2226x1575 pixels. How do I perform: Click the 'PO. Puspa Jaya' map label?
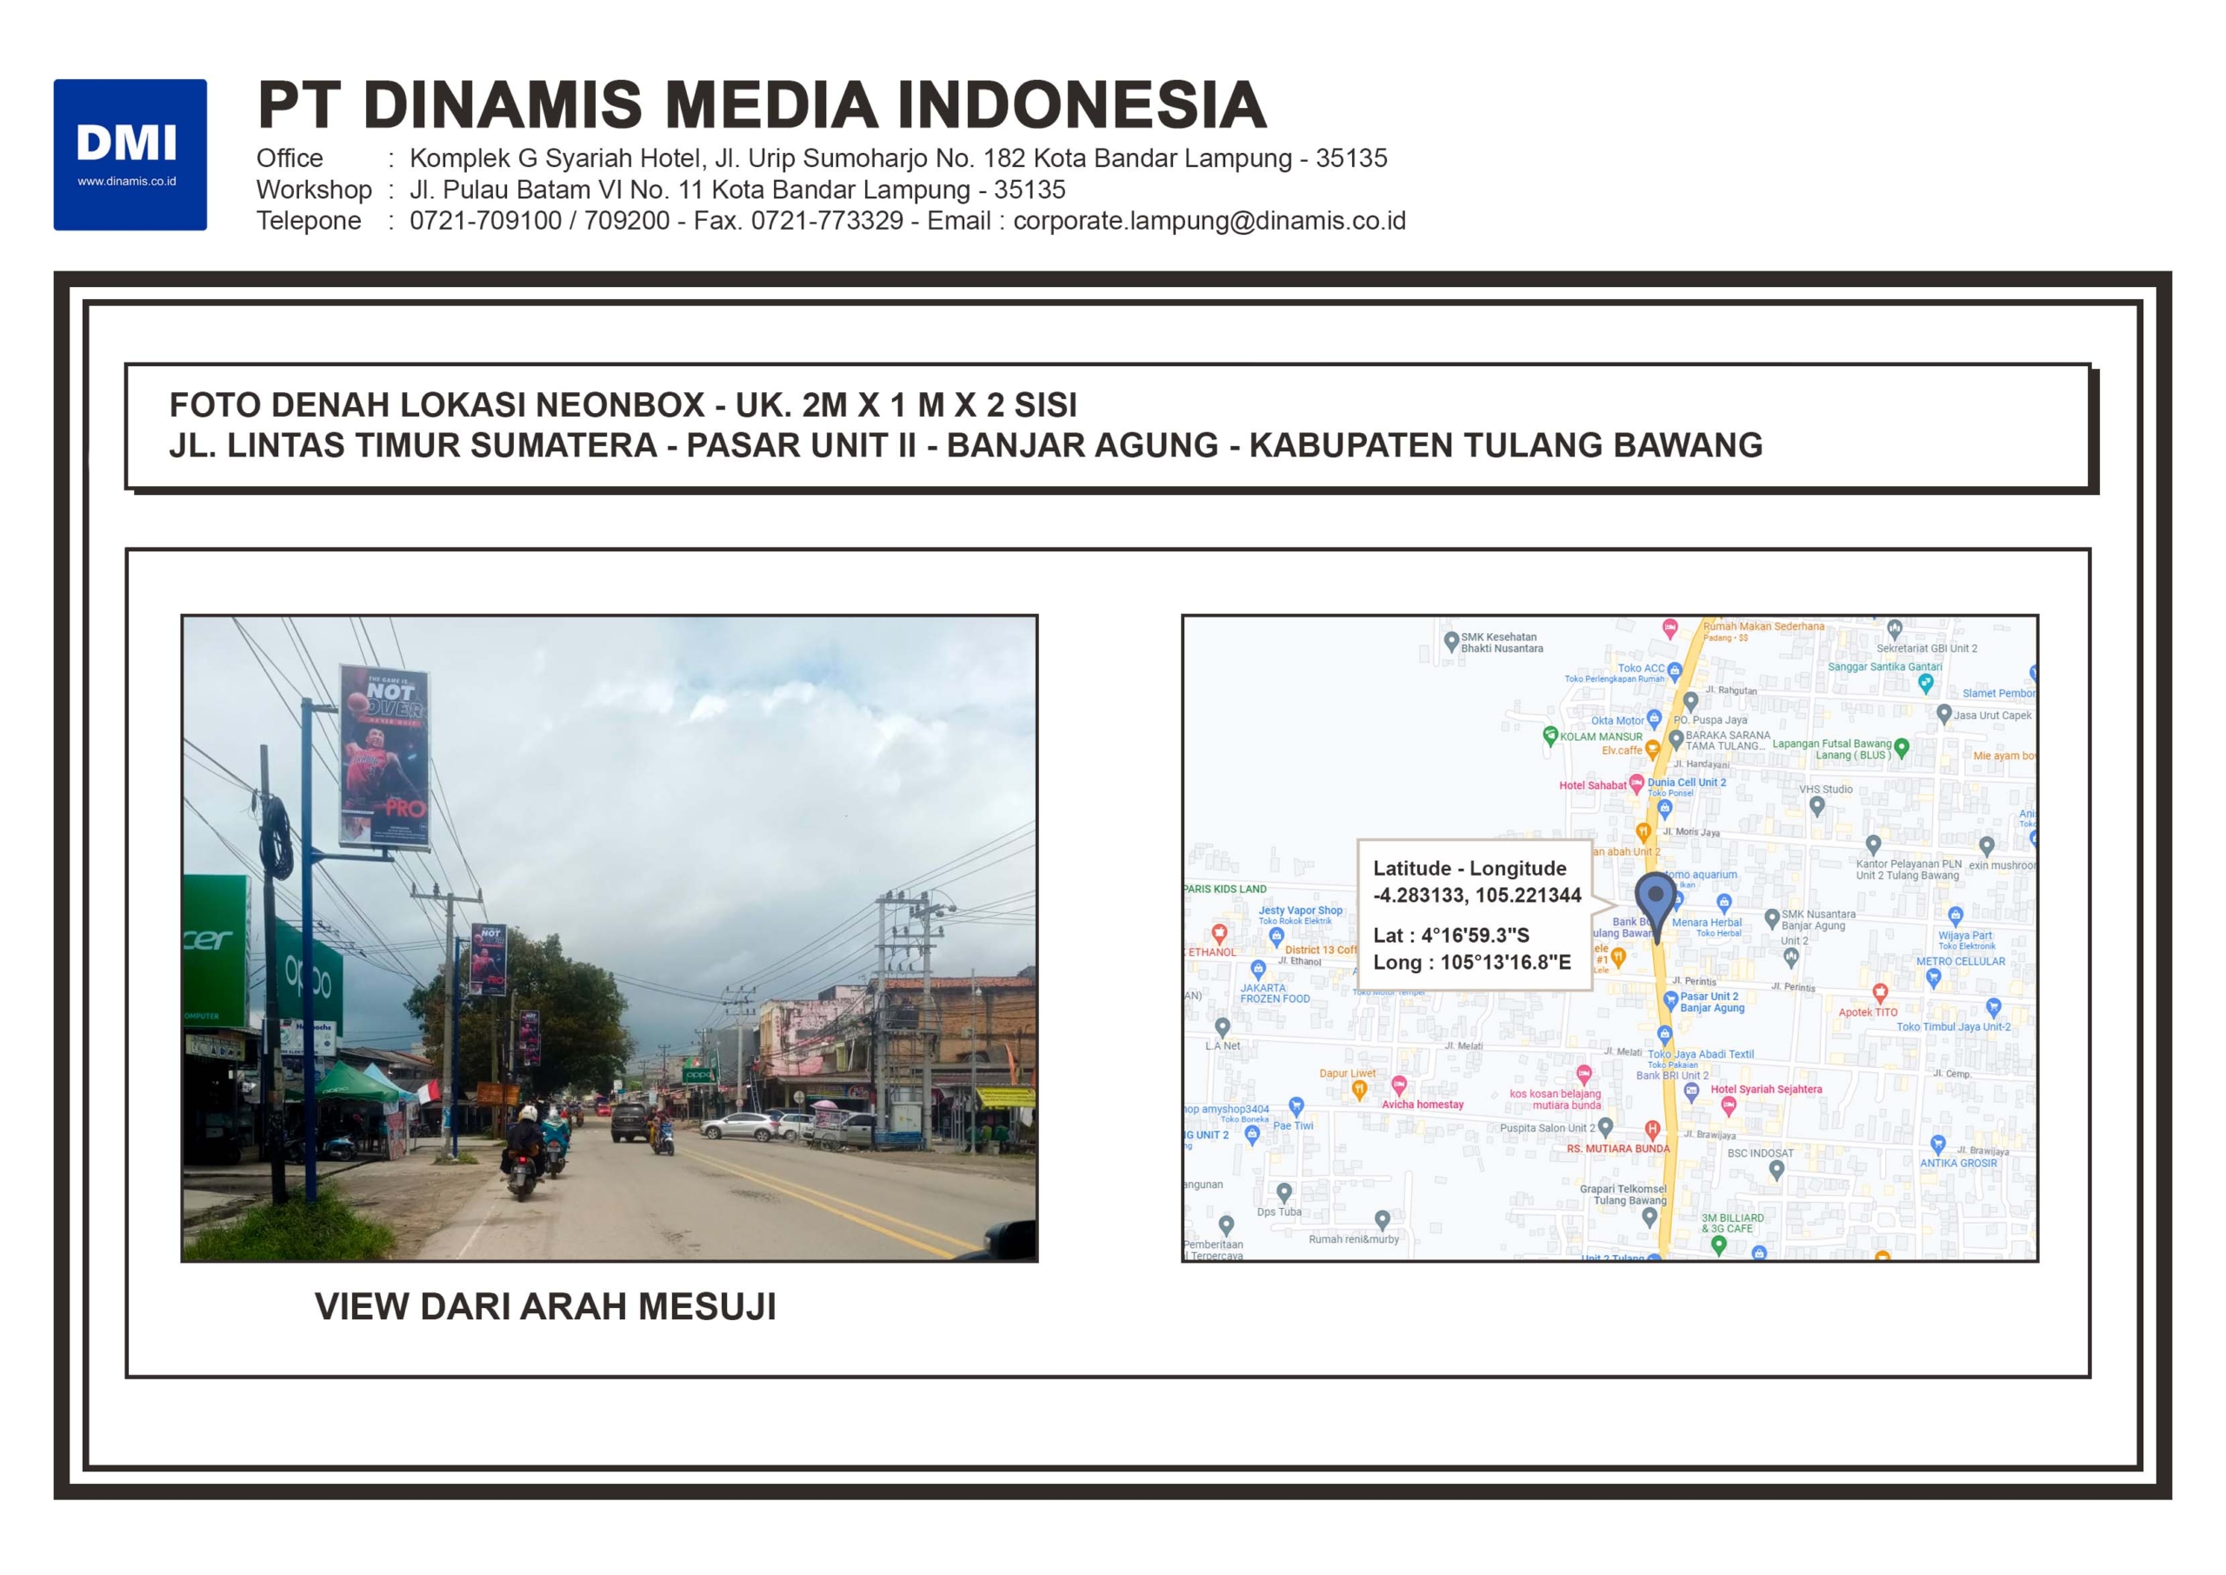point(1710,719)
